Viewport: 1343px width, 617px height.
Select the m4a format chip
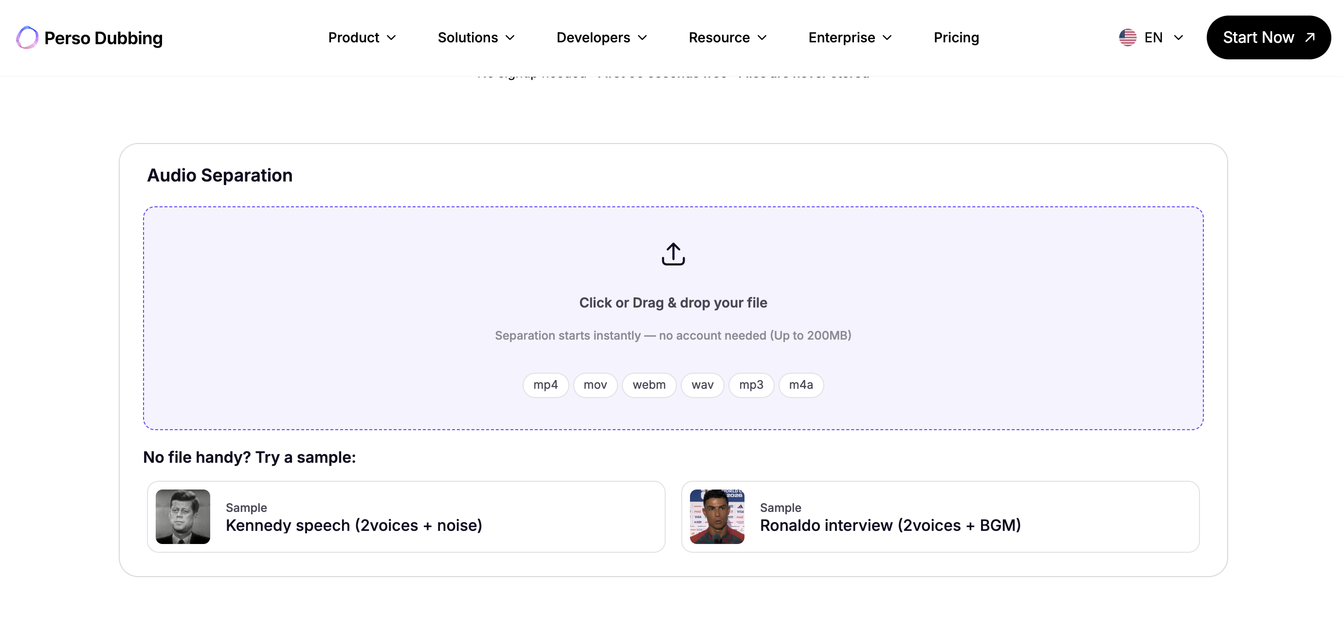click(801, 385)
